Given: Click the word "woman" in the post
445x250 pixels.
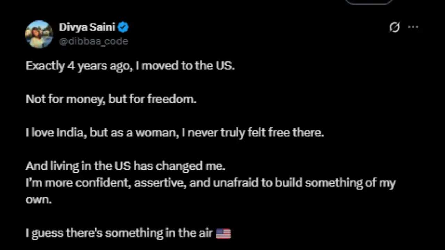Looking at the screenshot, I should tap(155, 133).
